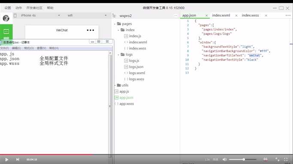The height and width of the screenshot is (164, 293).
Task: Collapse the pages folder
Action: pos(115,24)
